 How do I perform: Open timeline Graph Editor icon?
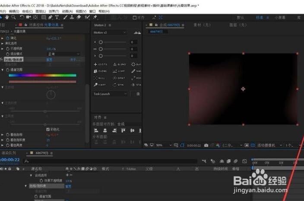tap(245, 161)
